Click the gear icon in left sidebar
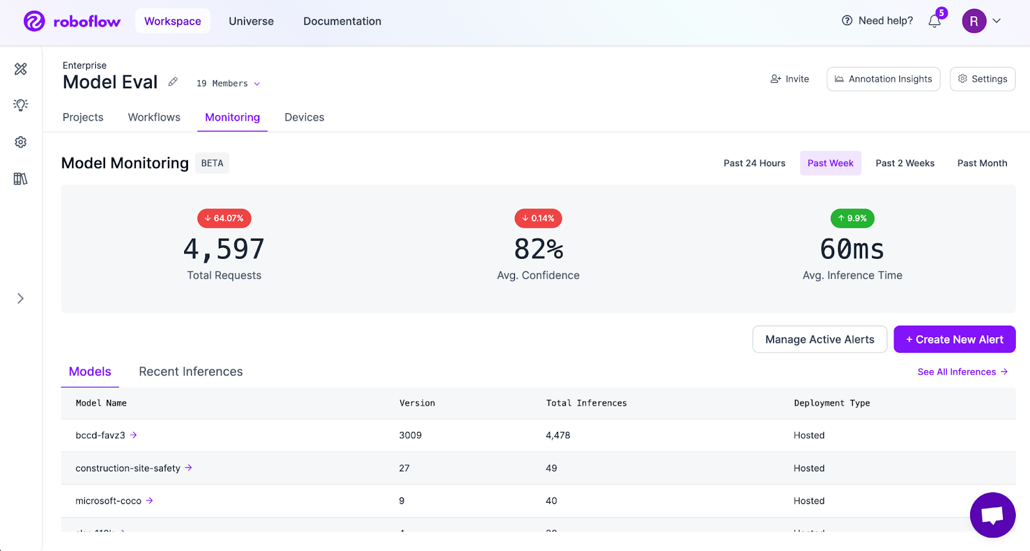Screen dimensions: 1030x551 (21, 142)
